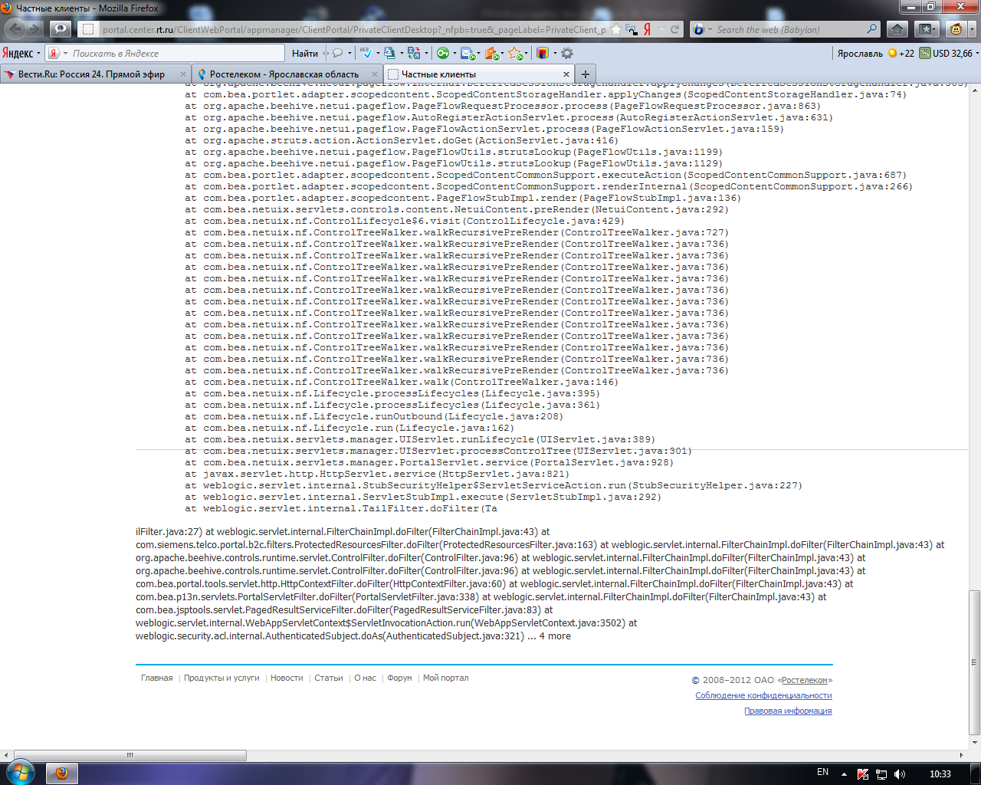Click the Greasemonkey monkey icon
The image size is (981, 785).
coord(956,29)
